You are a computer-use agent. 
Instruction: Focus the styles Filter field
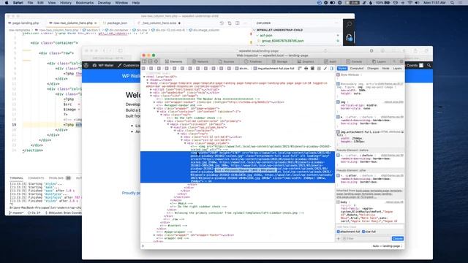point(367,239)
